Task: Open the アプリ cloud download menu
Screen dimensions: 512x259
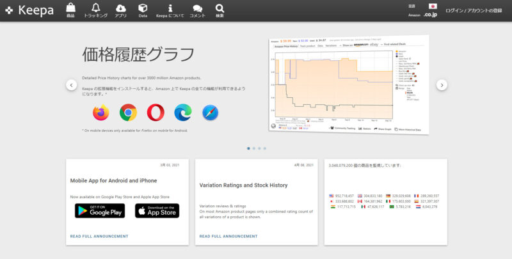Action: [121, 10]
